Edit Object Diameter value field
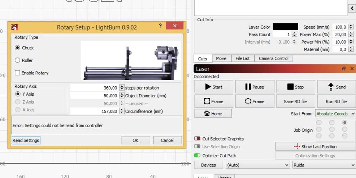 click(x=95, y=96)
